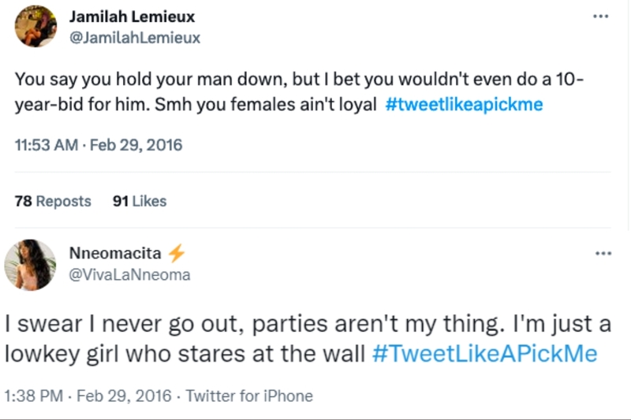Select the tweet text about a 10-year-bid
631x420 pixels.
[299, 92]
